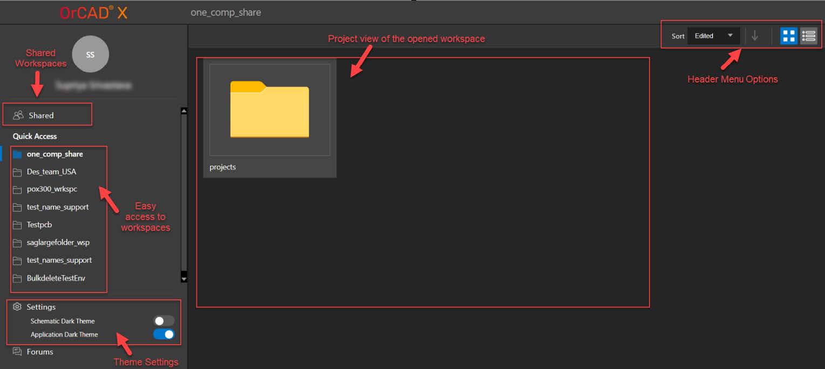825x369 pixels.
Task: Open the Forums link
Action: click(x=40, y=352)
